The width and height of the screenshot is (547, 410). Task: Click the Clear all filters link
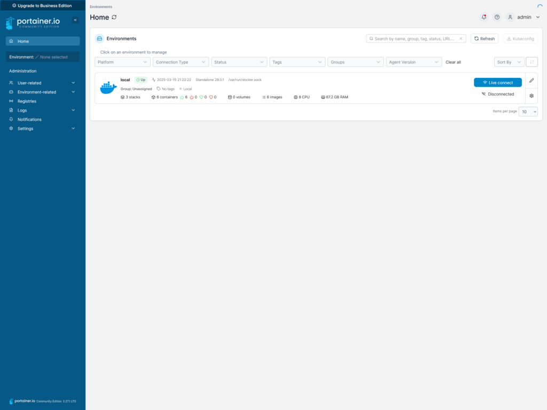coord(453,62)
